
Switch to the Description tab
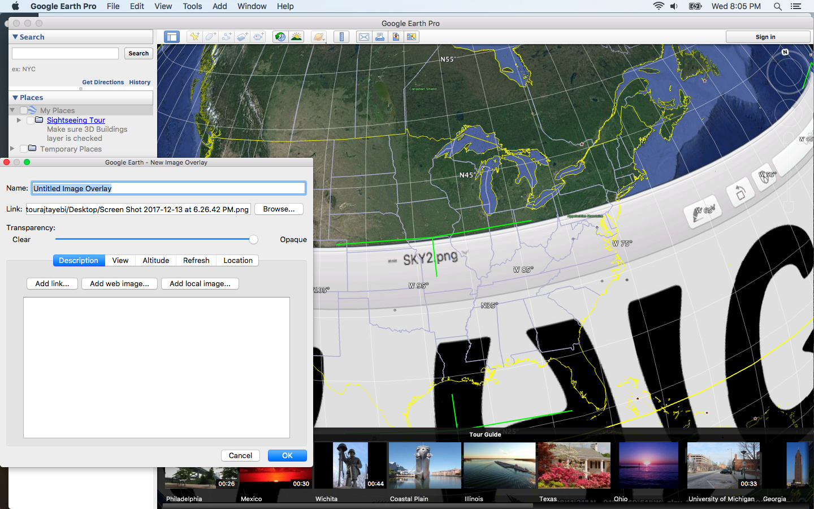pos(79,260)
